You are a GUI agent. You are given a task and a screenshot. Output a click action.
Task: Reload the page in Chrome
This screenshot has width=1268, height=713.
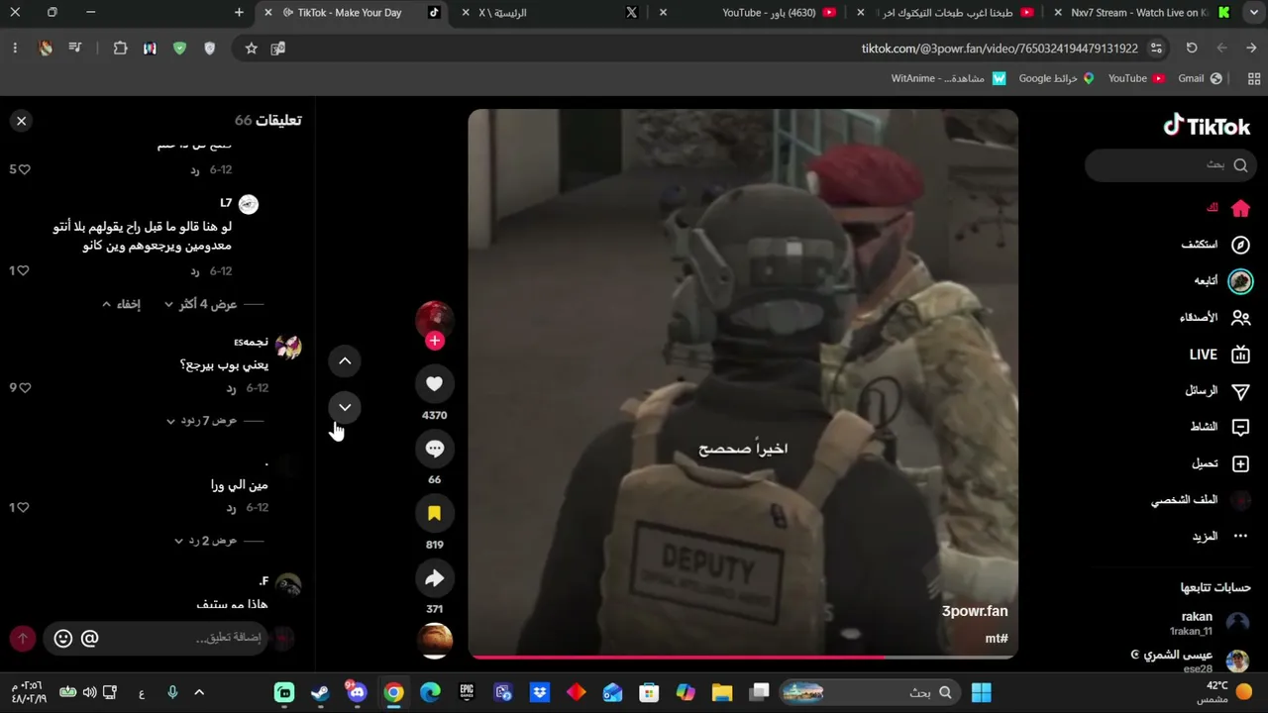1192,48
